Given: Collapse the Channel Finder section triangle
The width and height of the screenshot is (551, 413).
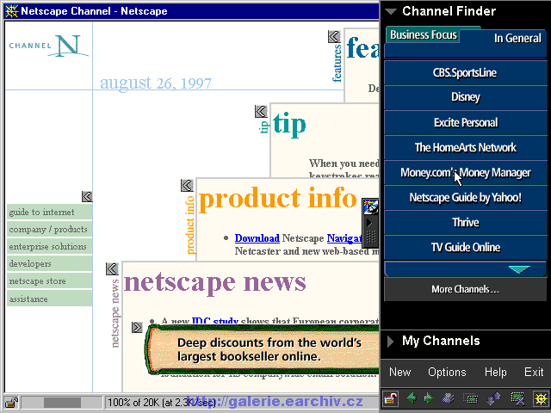Looking at the screenshot, I should pos(391,11).
